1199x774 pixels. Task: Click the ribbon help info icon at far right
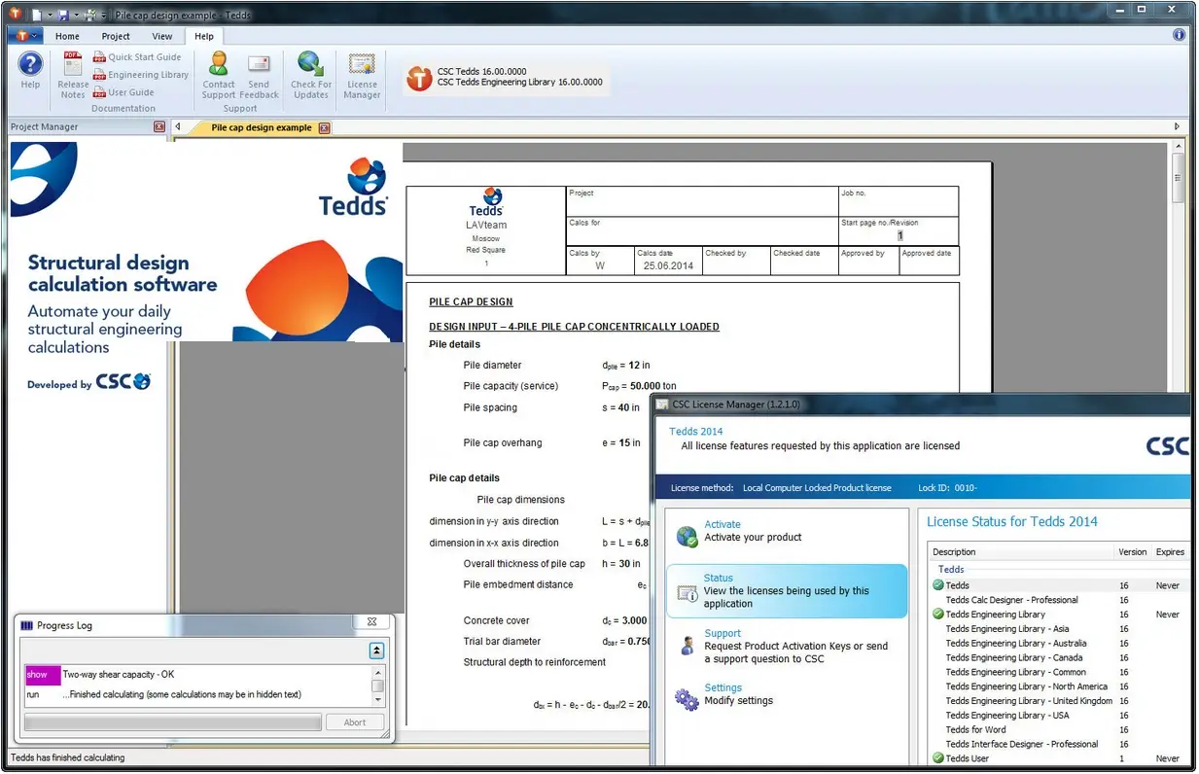click(x=1180, y=35)
